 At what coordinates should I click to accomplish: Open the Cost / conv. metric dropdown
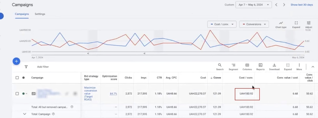222,24
